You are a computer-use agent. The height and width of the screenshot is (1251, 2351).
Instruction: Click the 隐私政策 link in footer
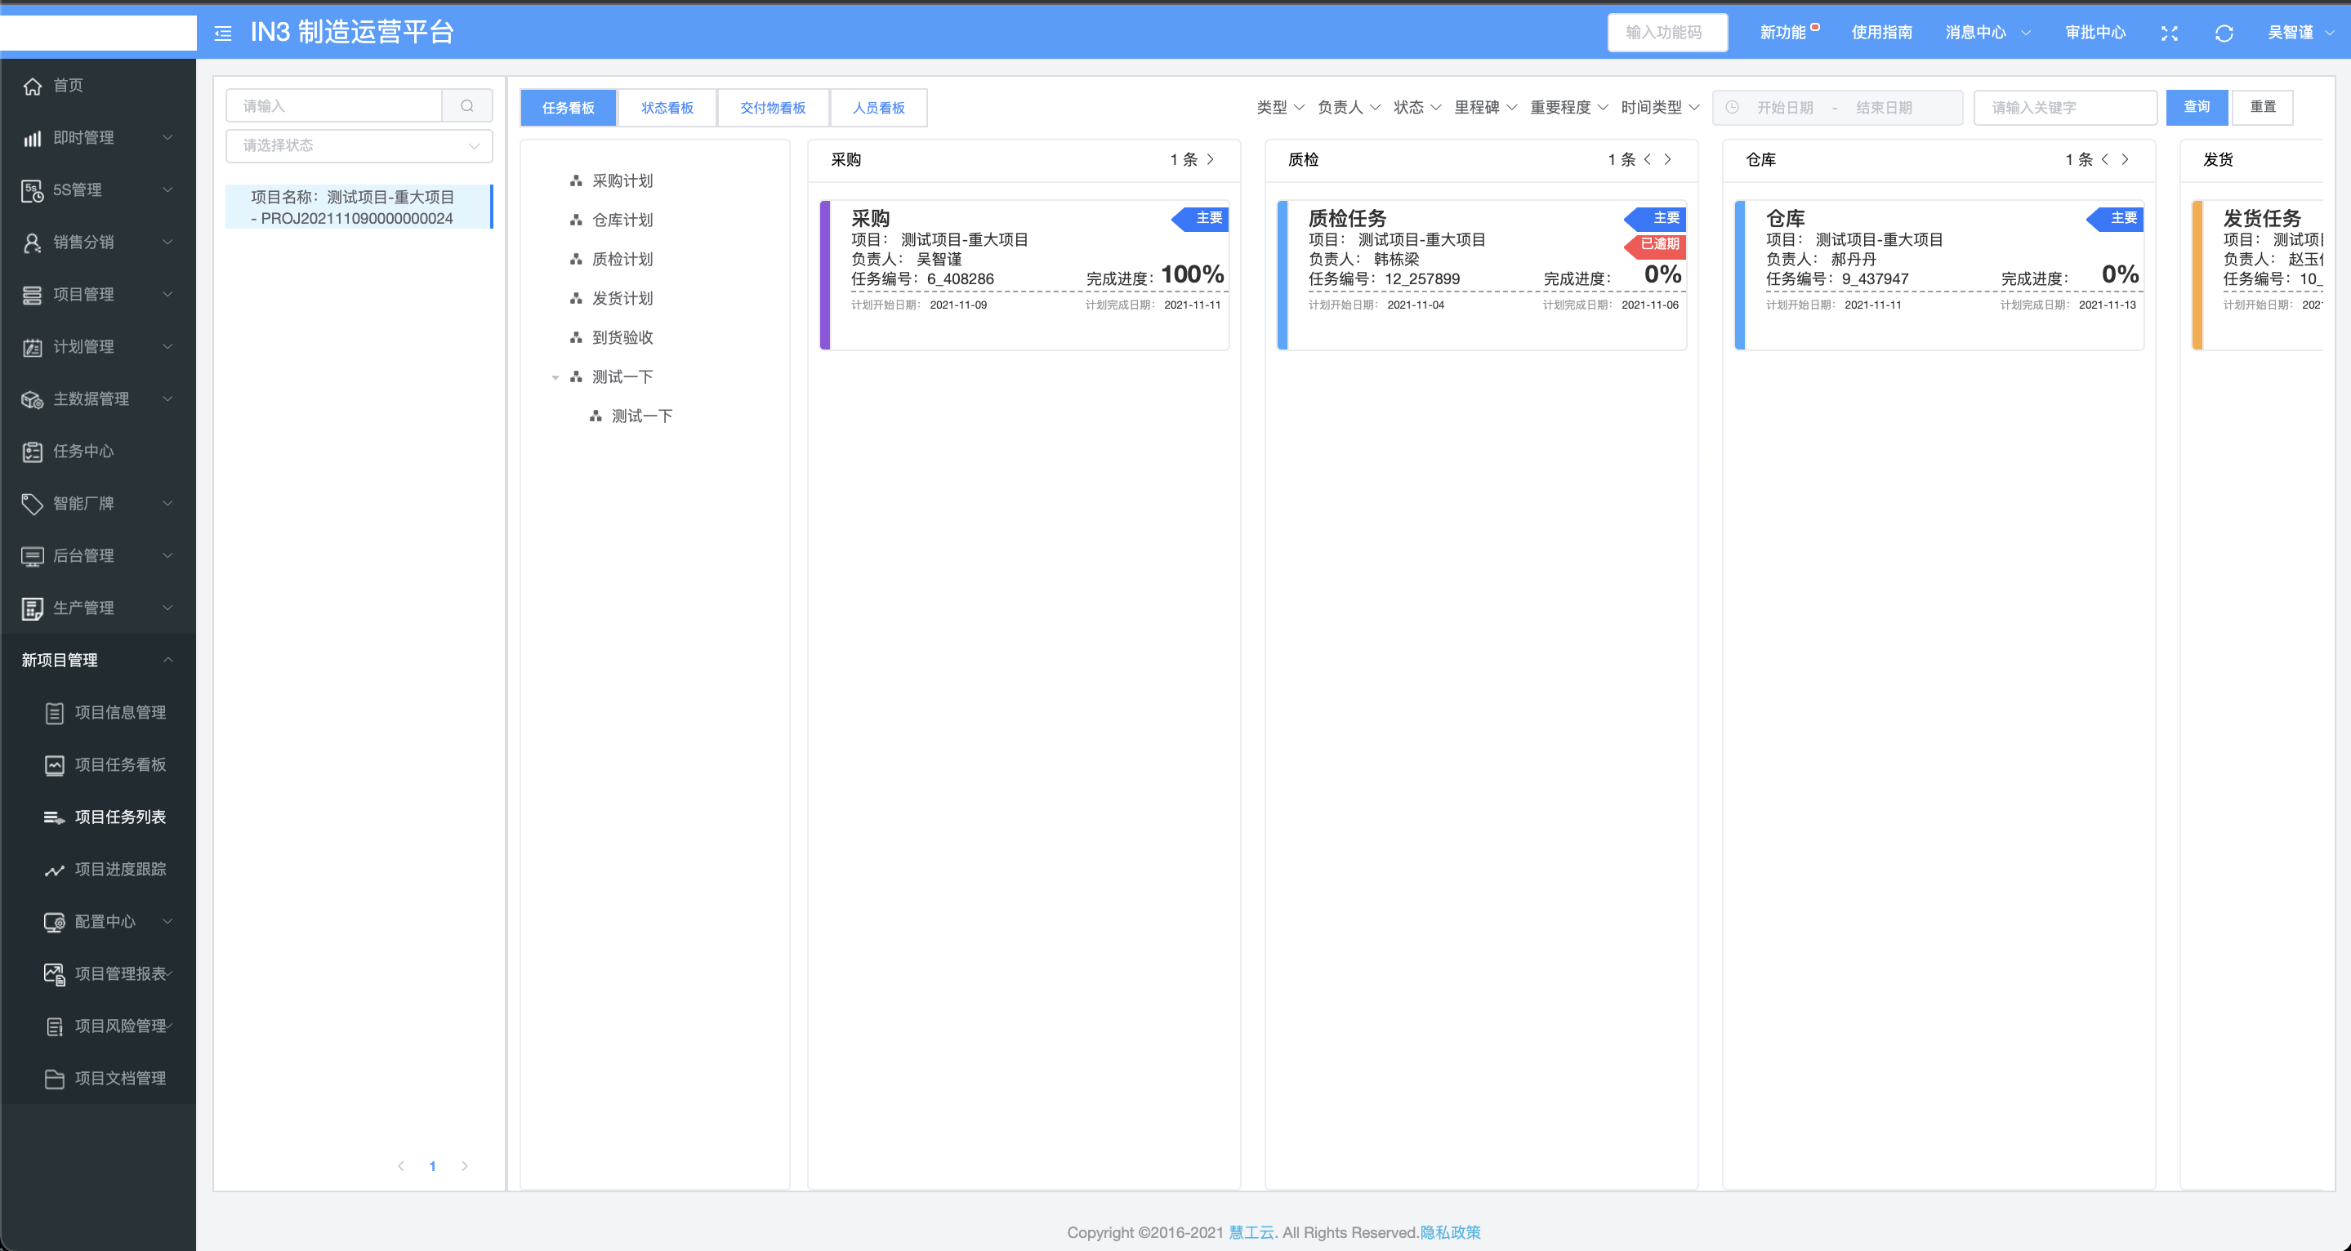pyautogui.click(x=1449, y=1233)
